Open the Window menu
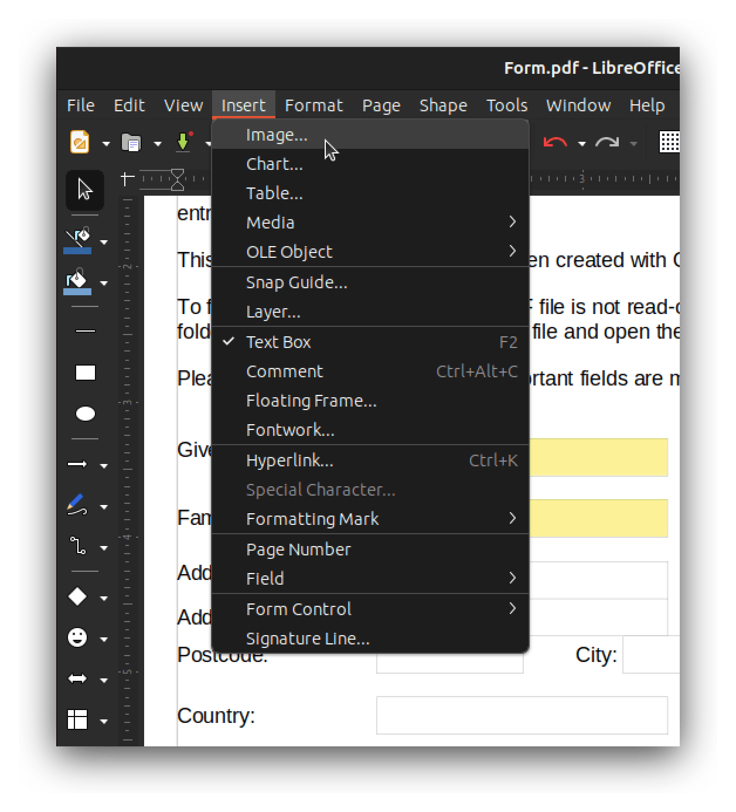 tap(578, 105)
